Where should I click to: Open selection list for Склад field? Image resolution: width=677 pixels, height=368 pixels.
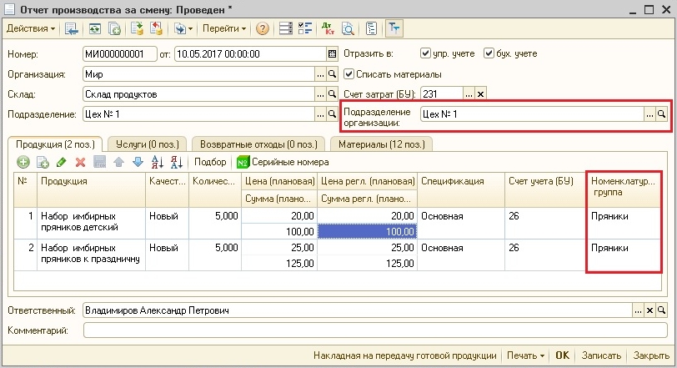coord(320,94)
